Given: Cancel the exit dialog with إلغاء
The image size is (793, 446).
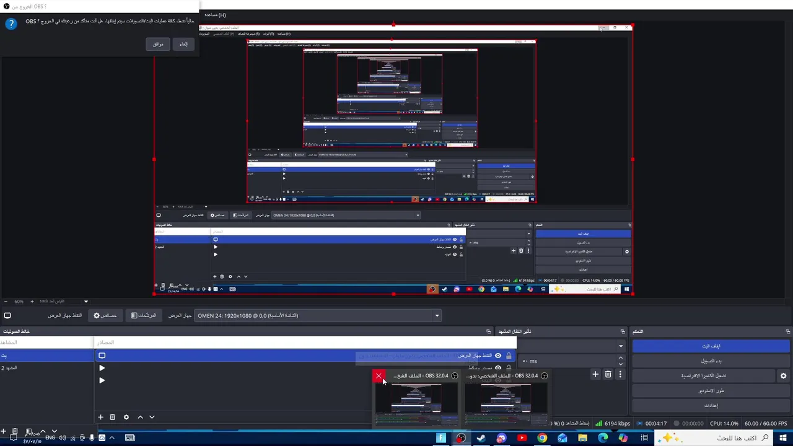Looking at the screenshot, I should (183, 44).
